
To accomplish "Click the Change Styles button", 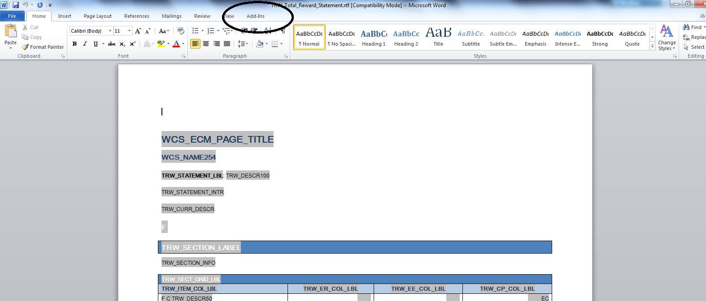I will 667,38.
